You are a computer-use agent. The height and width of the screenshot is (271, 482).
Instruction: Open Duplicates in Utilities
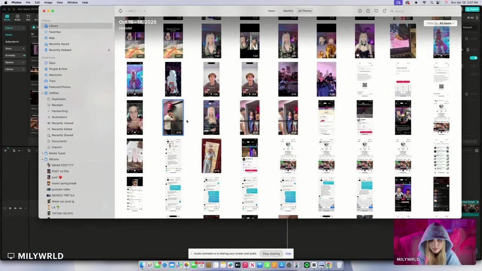(58, 99)
